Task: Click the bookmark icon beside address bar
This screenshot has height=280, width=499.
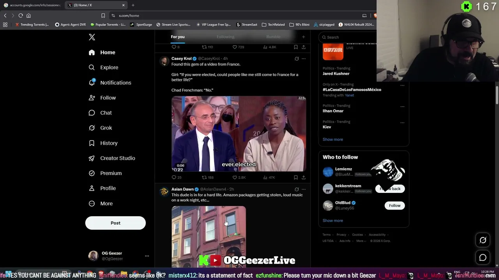Action: [103, 16]
